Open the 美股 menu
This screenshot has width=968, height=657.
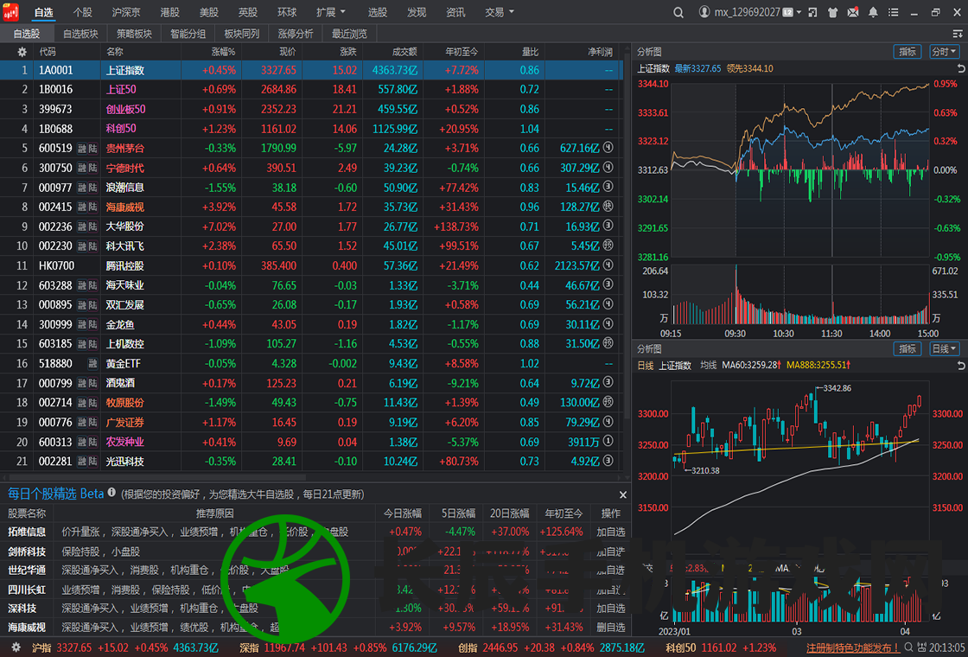(x=208, y=12)
